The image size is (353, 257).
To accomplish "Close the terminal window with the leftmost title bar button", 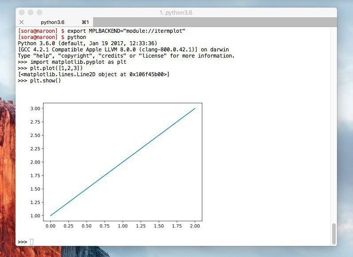I will point(22,12).
